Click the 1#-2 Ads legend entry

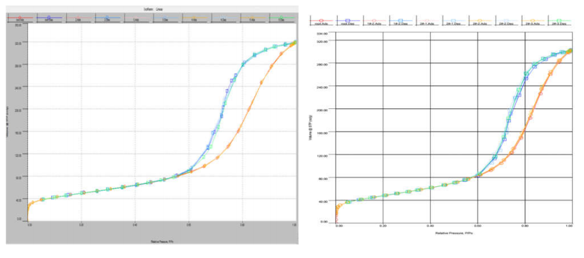click(x=374, y=21)
